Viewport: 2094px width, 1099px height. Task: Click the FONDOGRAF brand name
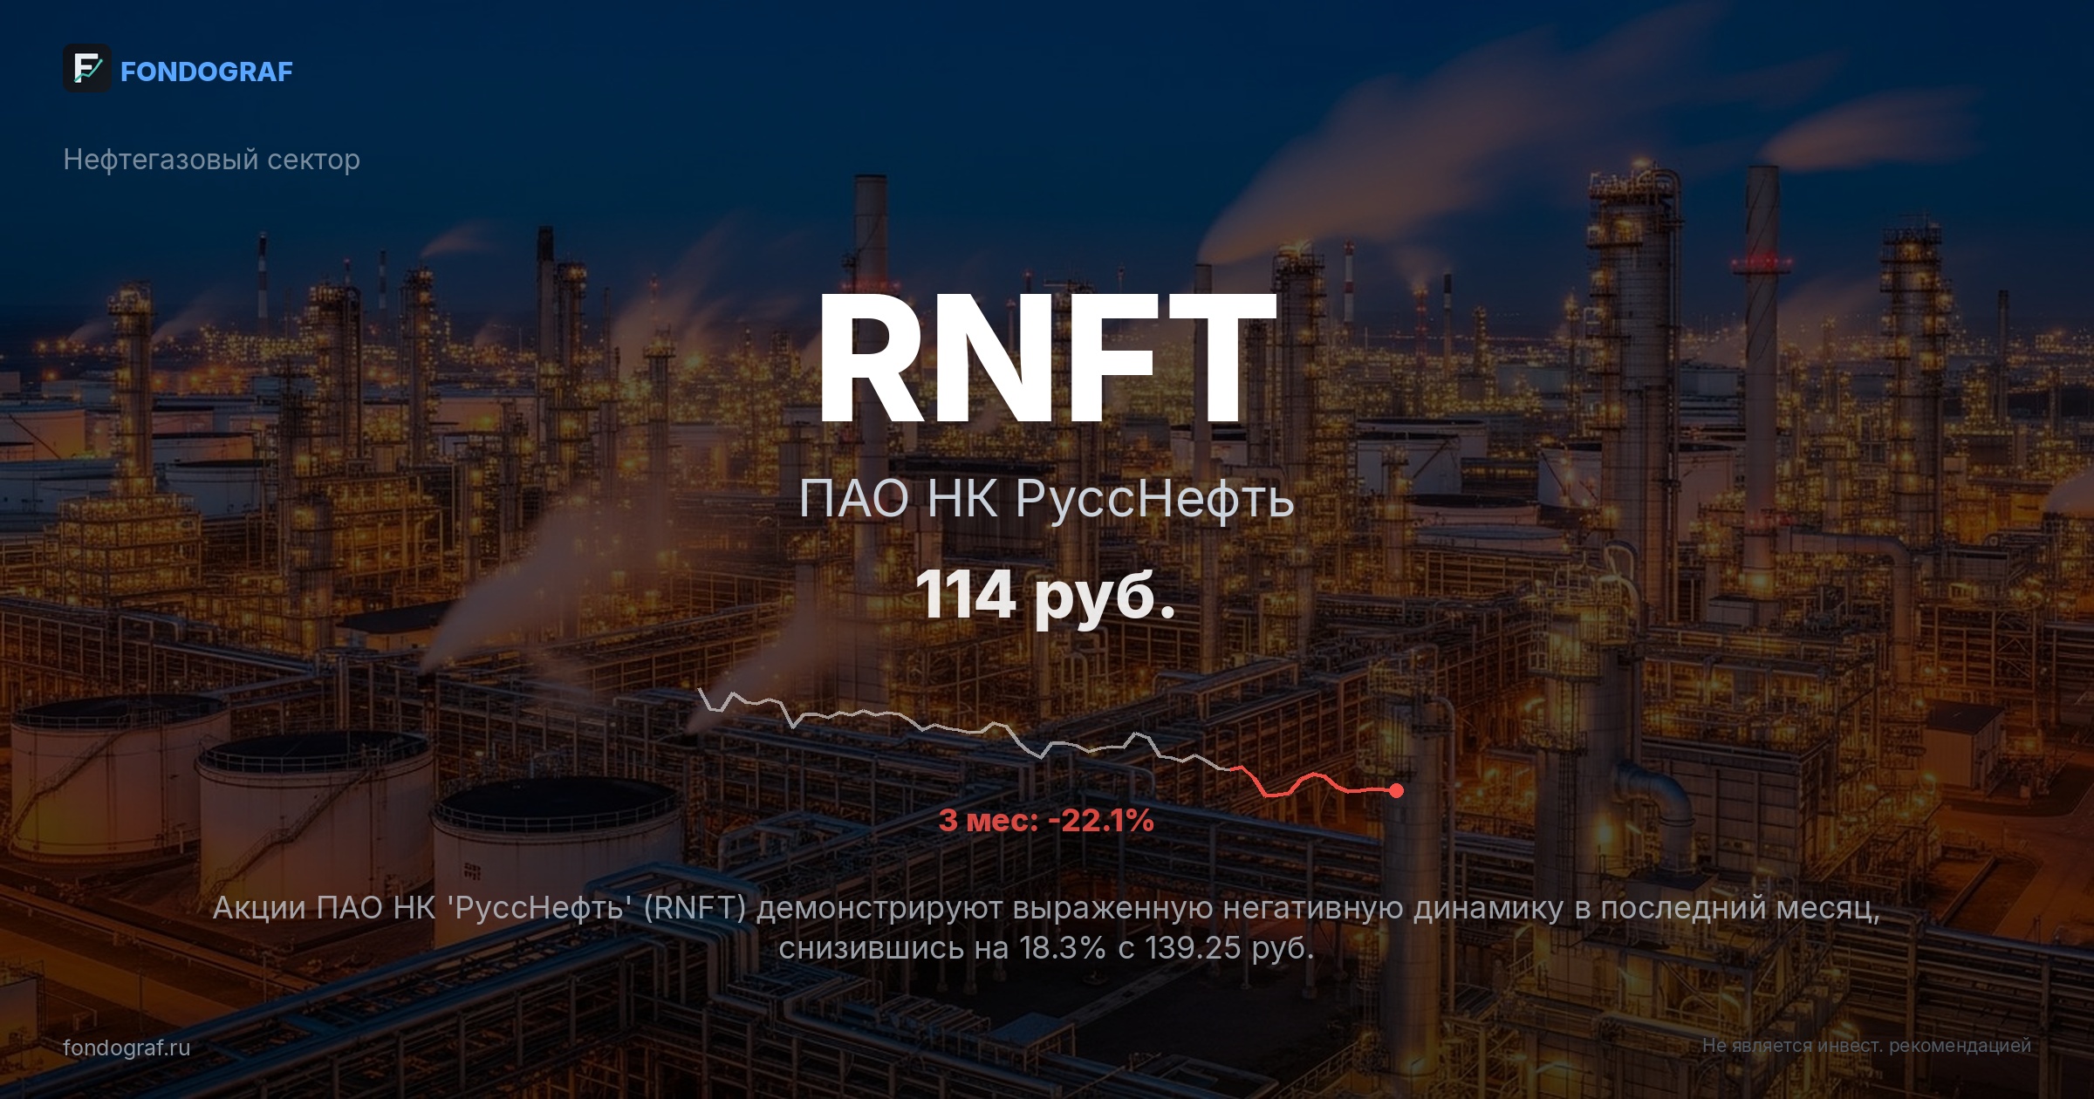207,72
